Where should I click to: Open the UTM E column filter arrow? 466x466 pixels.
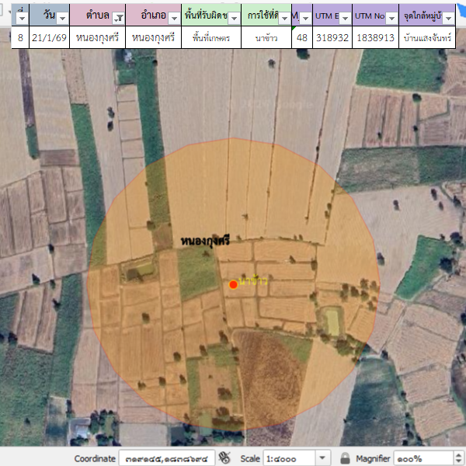[x=344, y=17]
